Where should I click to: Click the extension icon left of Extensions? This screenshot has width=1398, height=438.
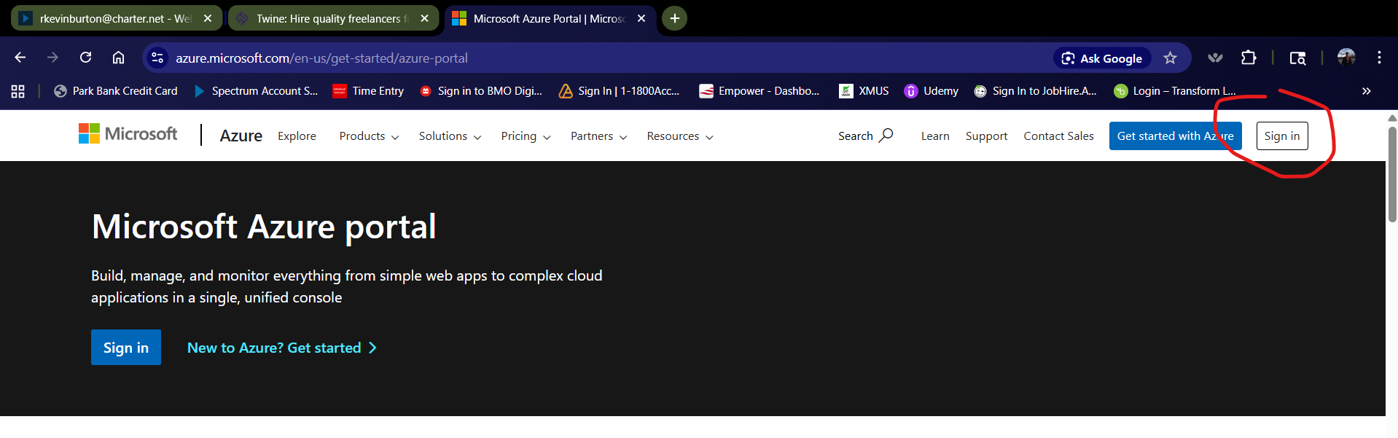[x=1215, y=58]
